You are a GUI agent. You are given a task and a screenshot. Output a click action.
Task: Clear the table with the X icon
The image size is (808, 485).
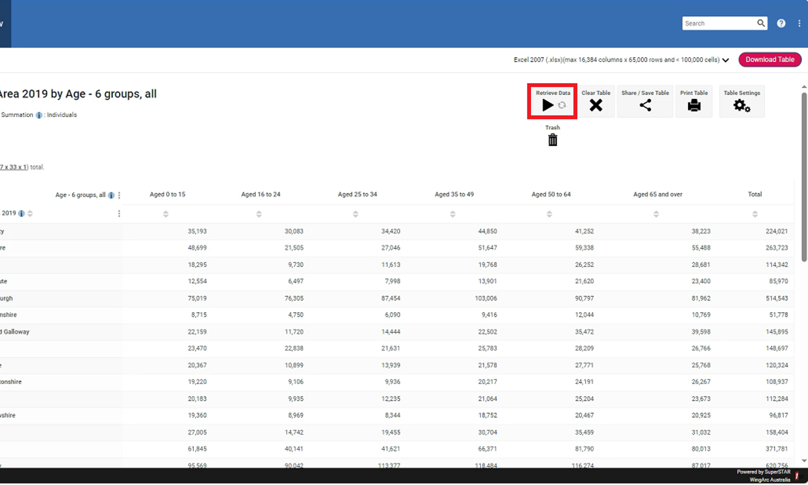coord(595,105)
